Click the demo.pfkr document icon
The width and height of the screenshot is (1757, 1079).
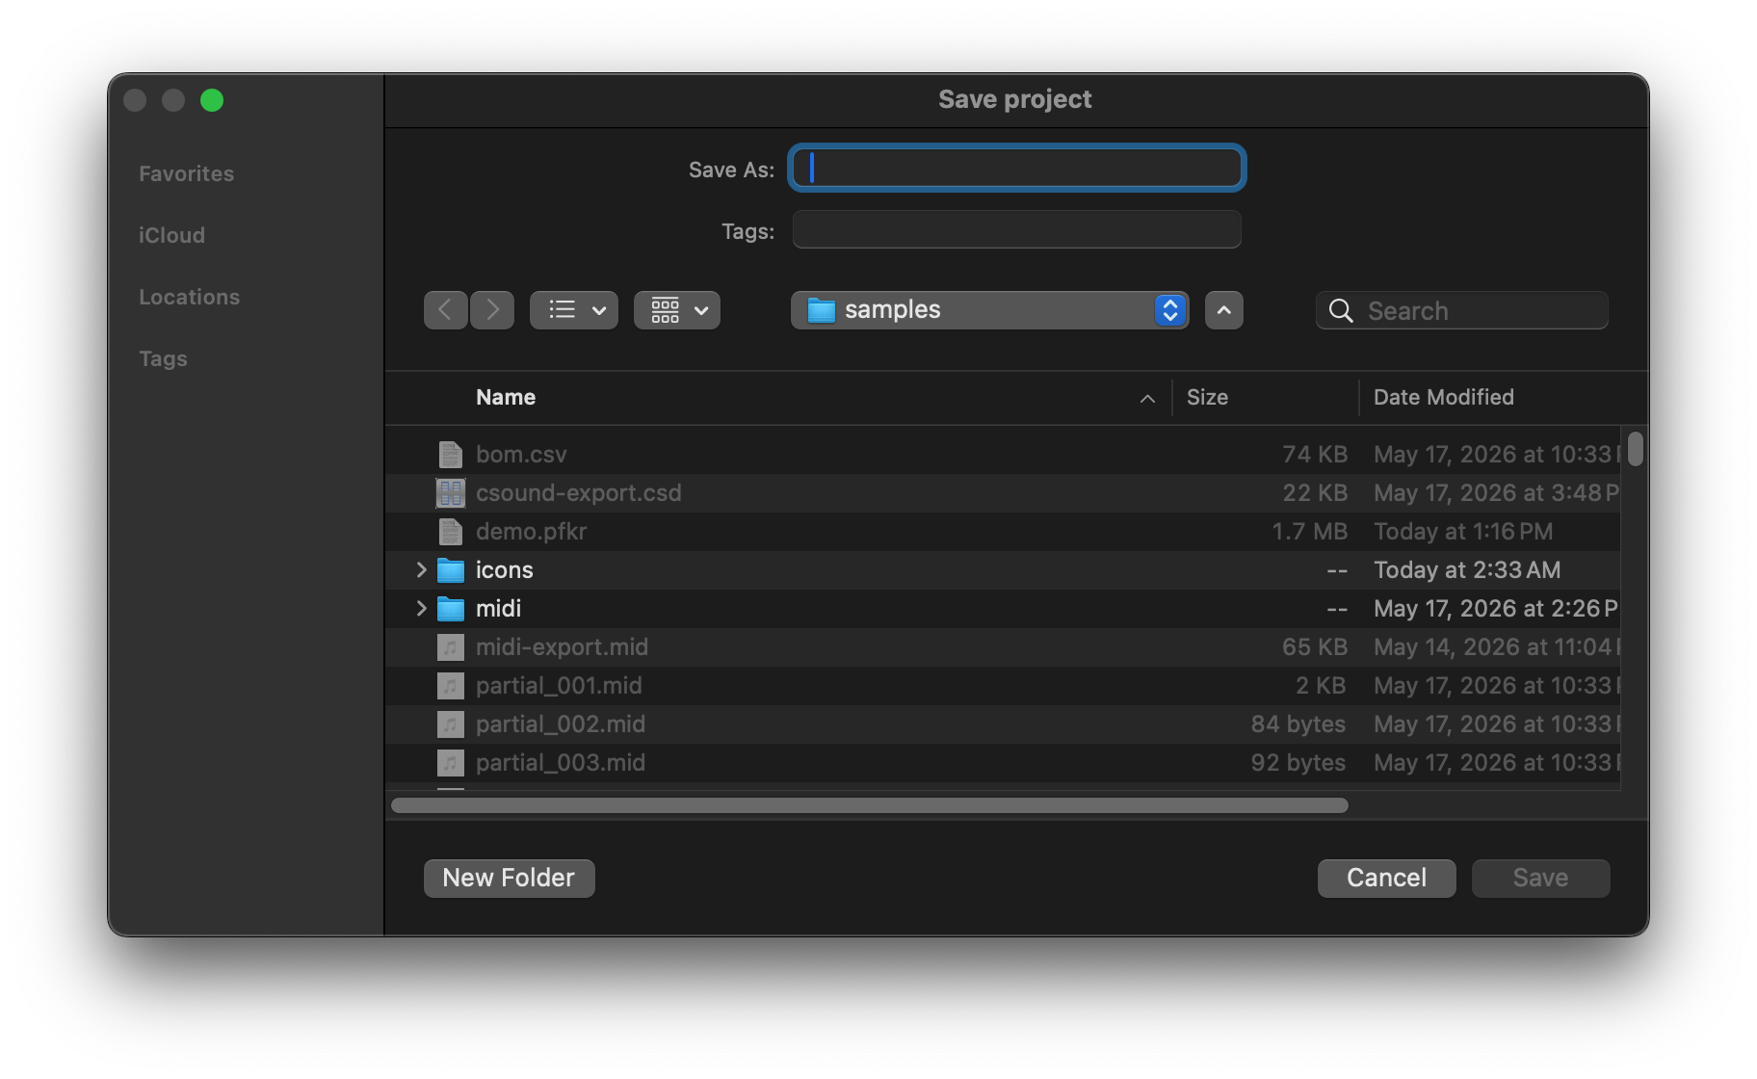(451, 531)
